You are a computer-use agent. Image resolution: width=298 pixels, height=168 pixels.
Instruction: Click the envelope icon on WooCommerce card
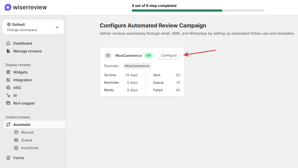pyautogui.click(x=108, y=55)
